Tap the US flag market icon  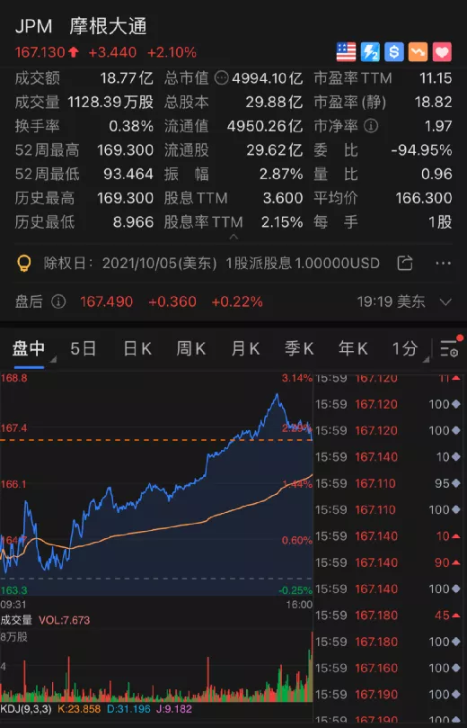[x=346, y=52]
